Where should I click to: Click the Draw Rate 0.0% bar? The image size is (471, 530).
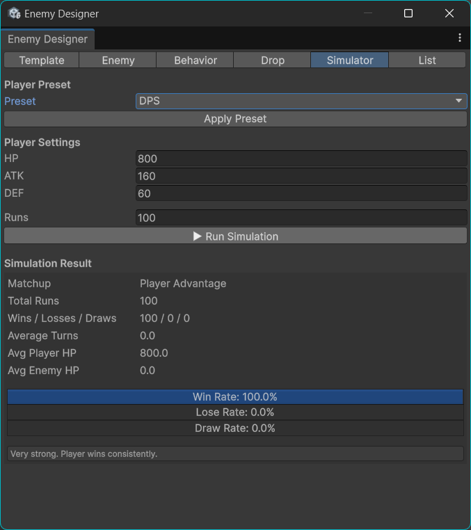pyautogui.click(x=235, y=428)
